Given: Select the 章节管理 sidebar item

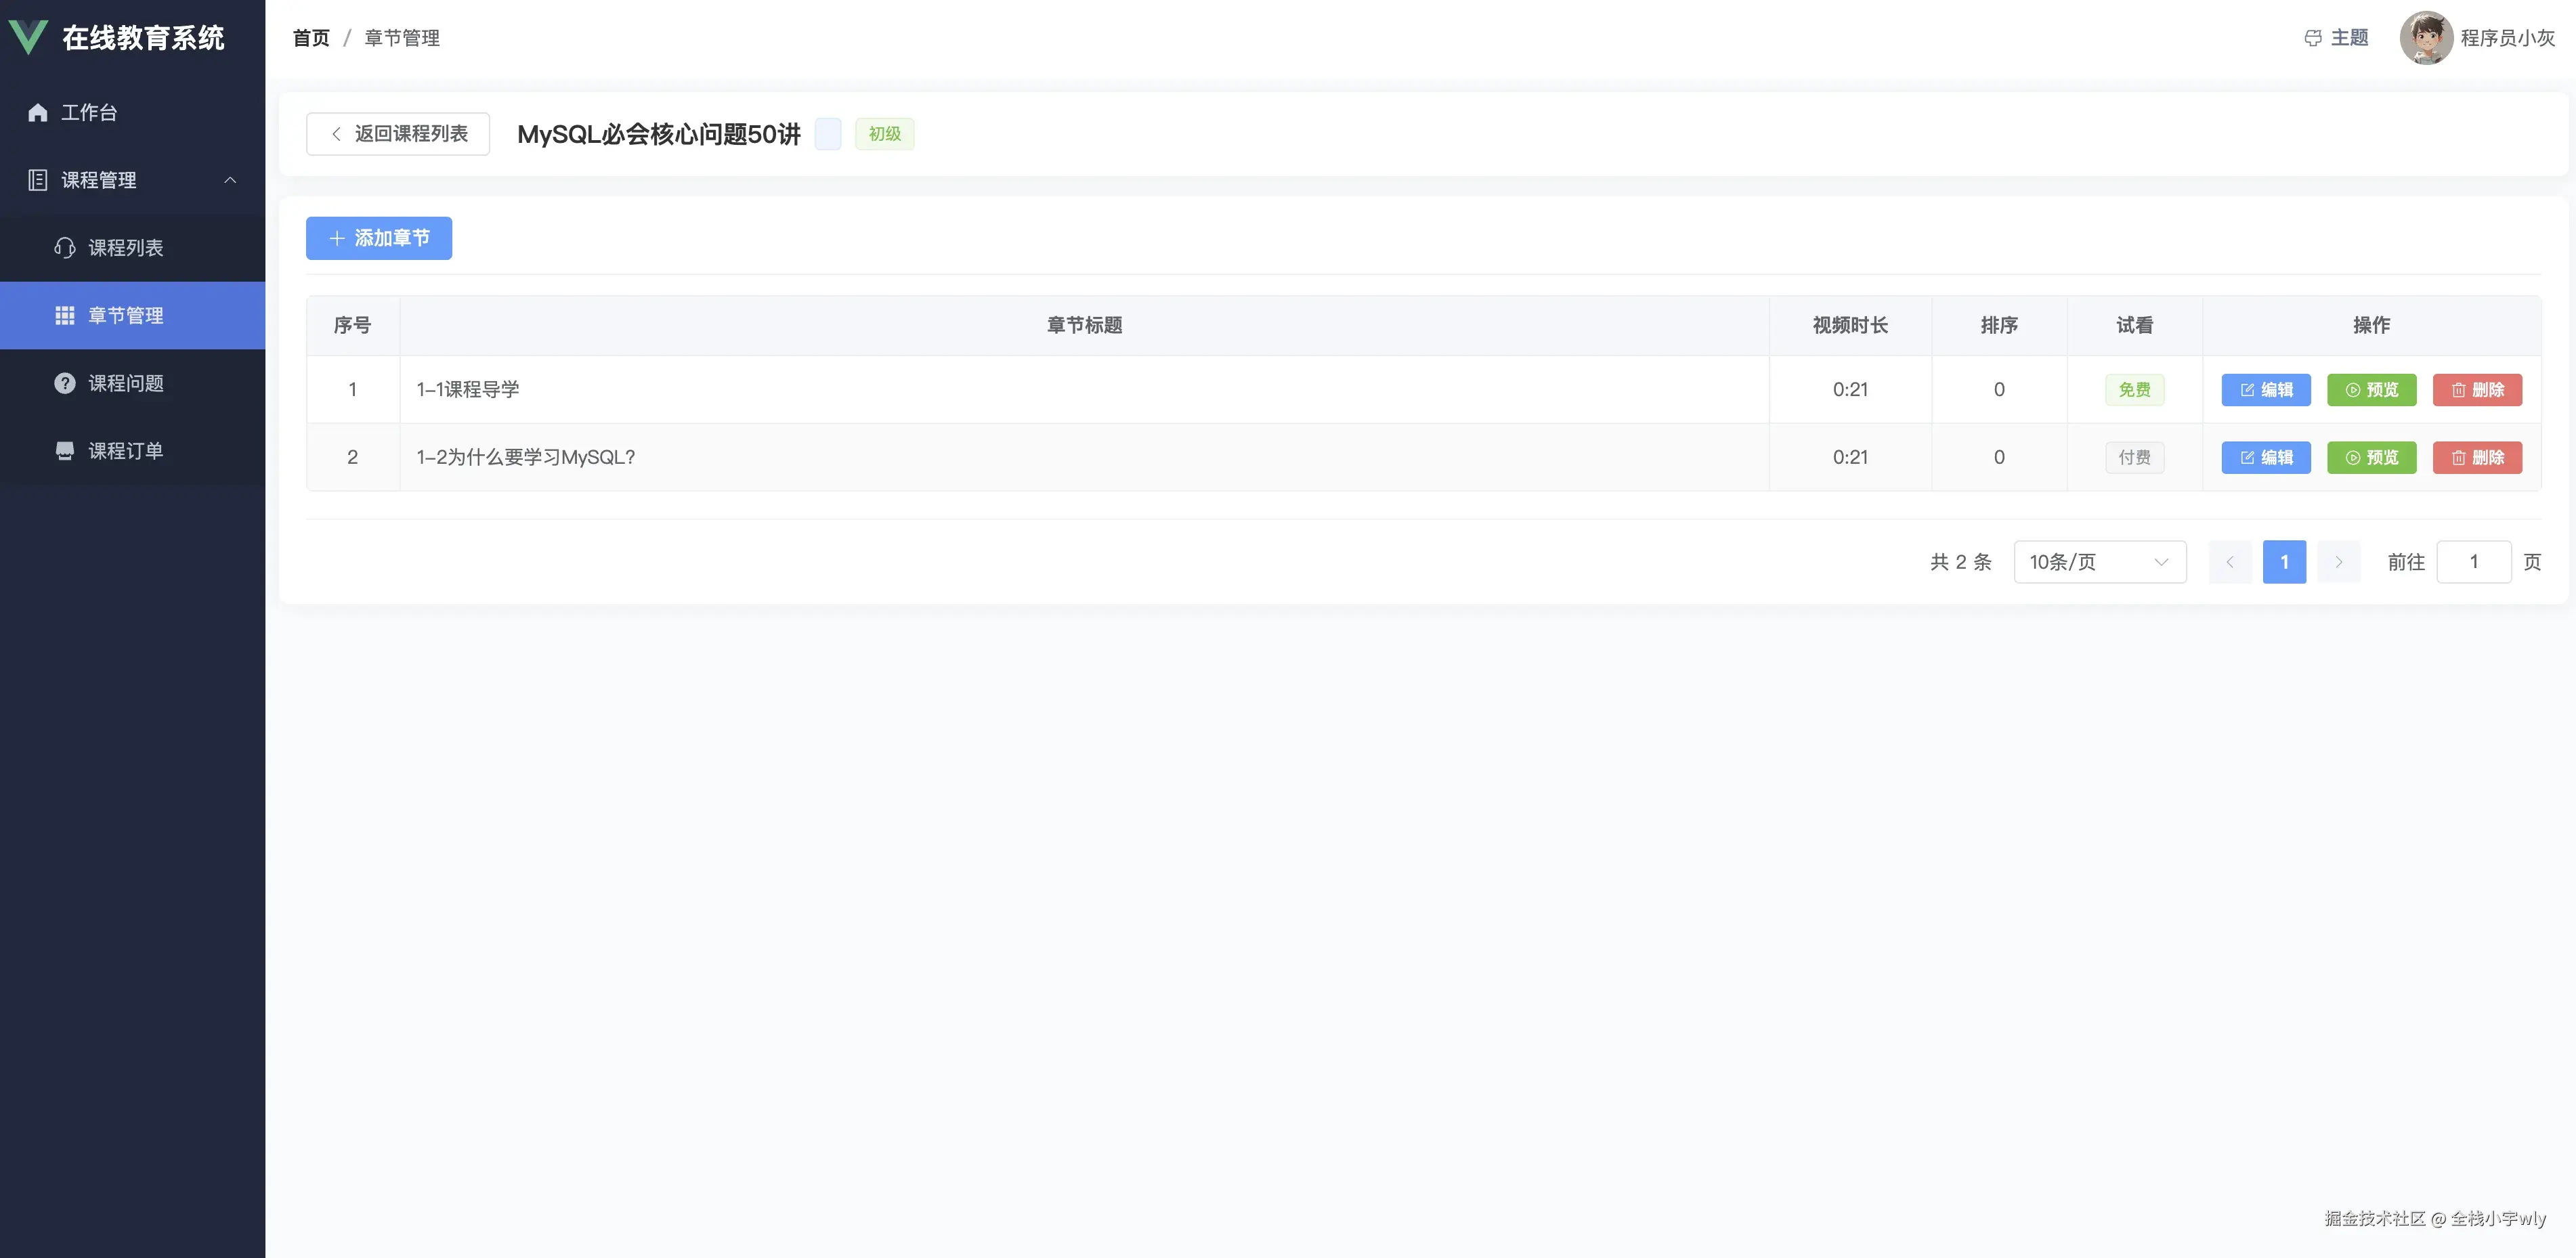Looking at the screenshot, I should [125, 316].
